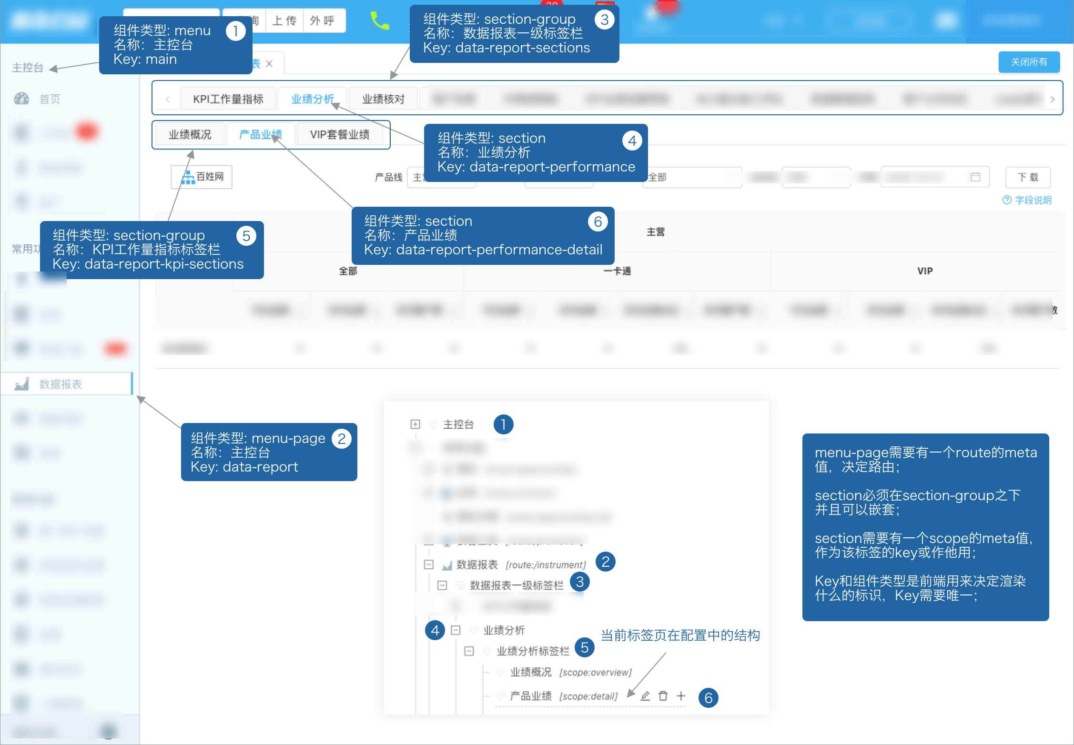Viewport: 1074px width, 745px height.
Task: Click the 主营 table header
Action: pyautogui.click(x=656, y=232)
